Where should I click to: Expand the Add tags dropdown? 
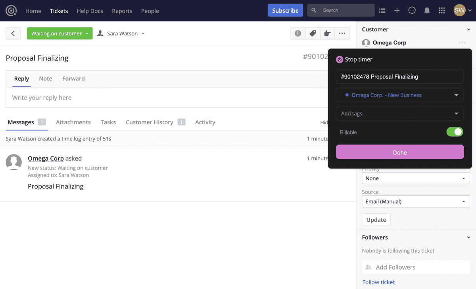tap(399, 113)
